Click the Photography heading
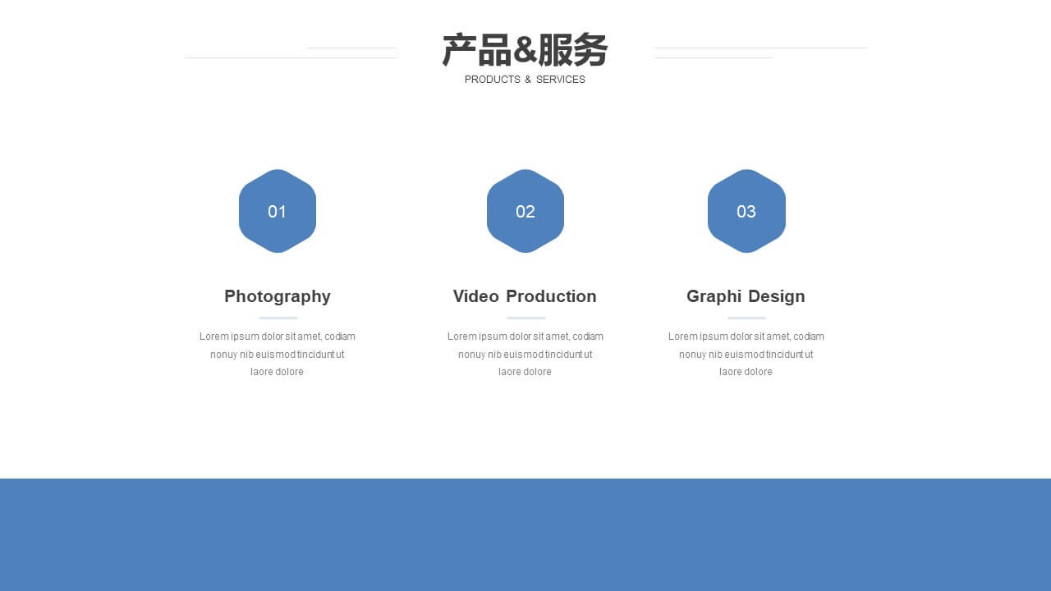1051x591 pixels. pos(278,296)
